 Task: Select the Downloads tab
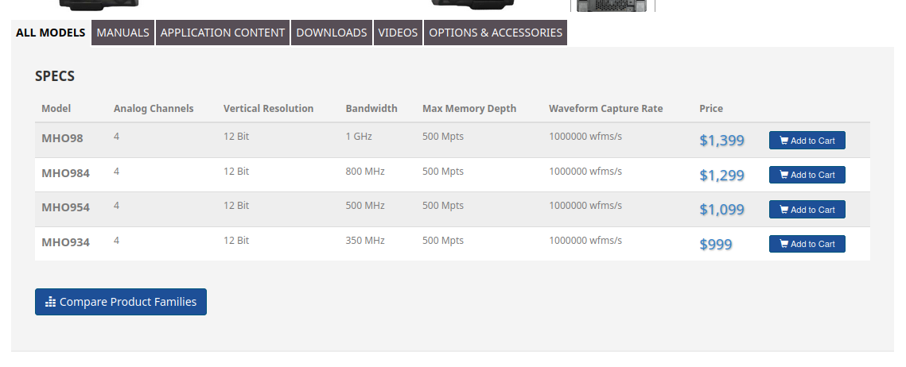(331, 33)
